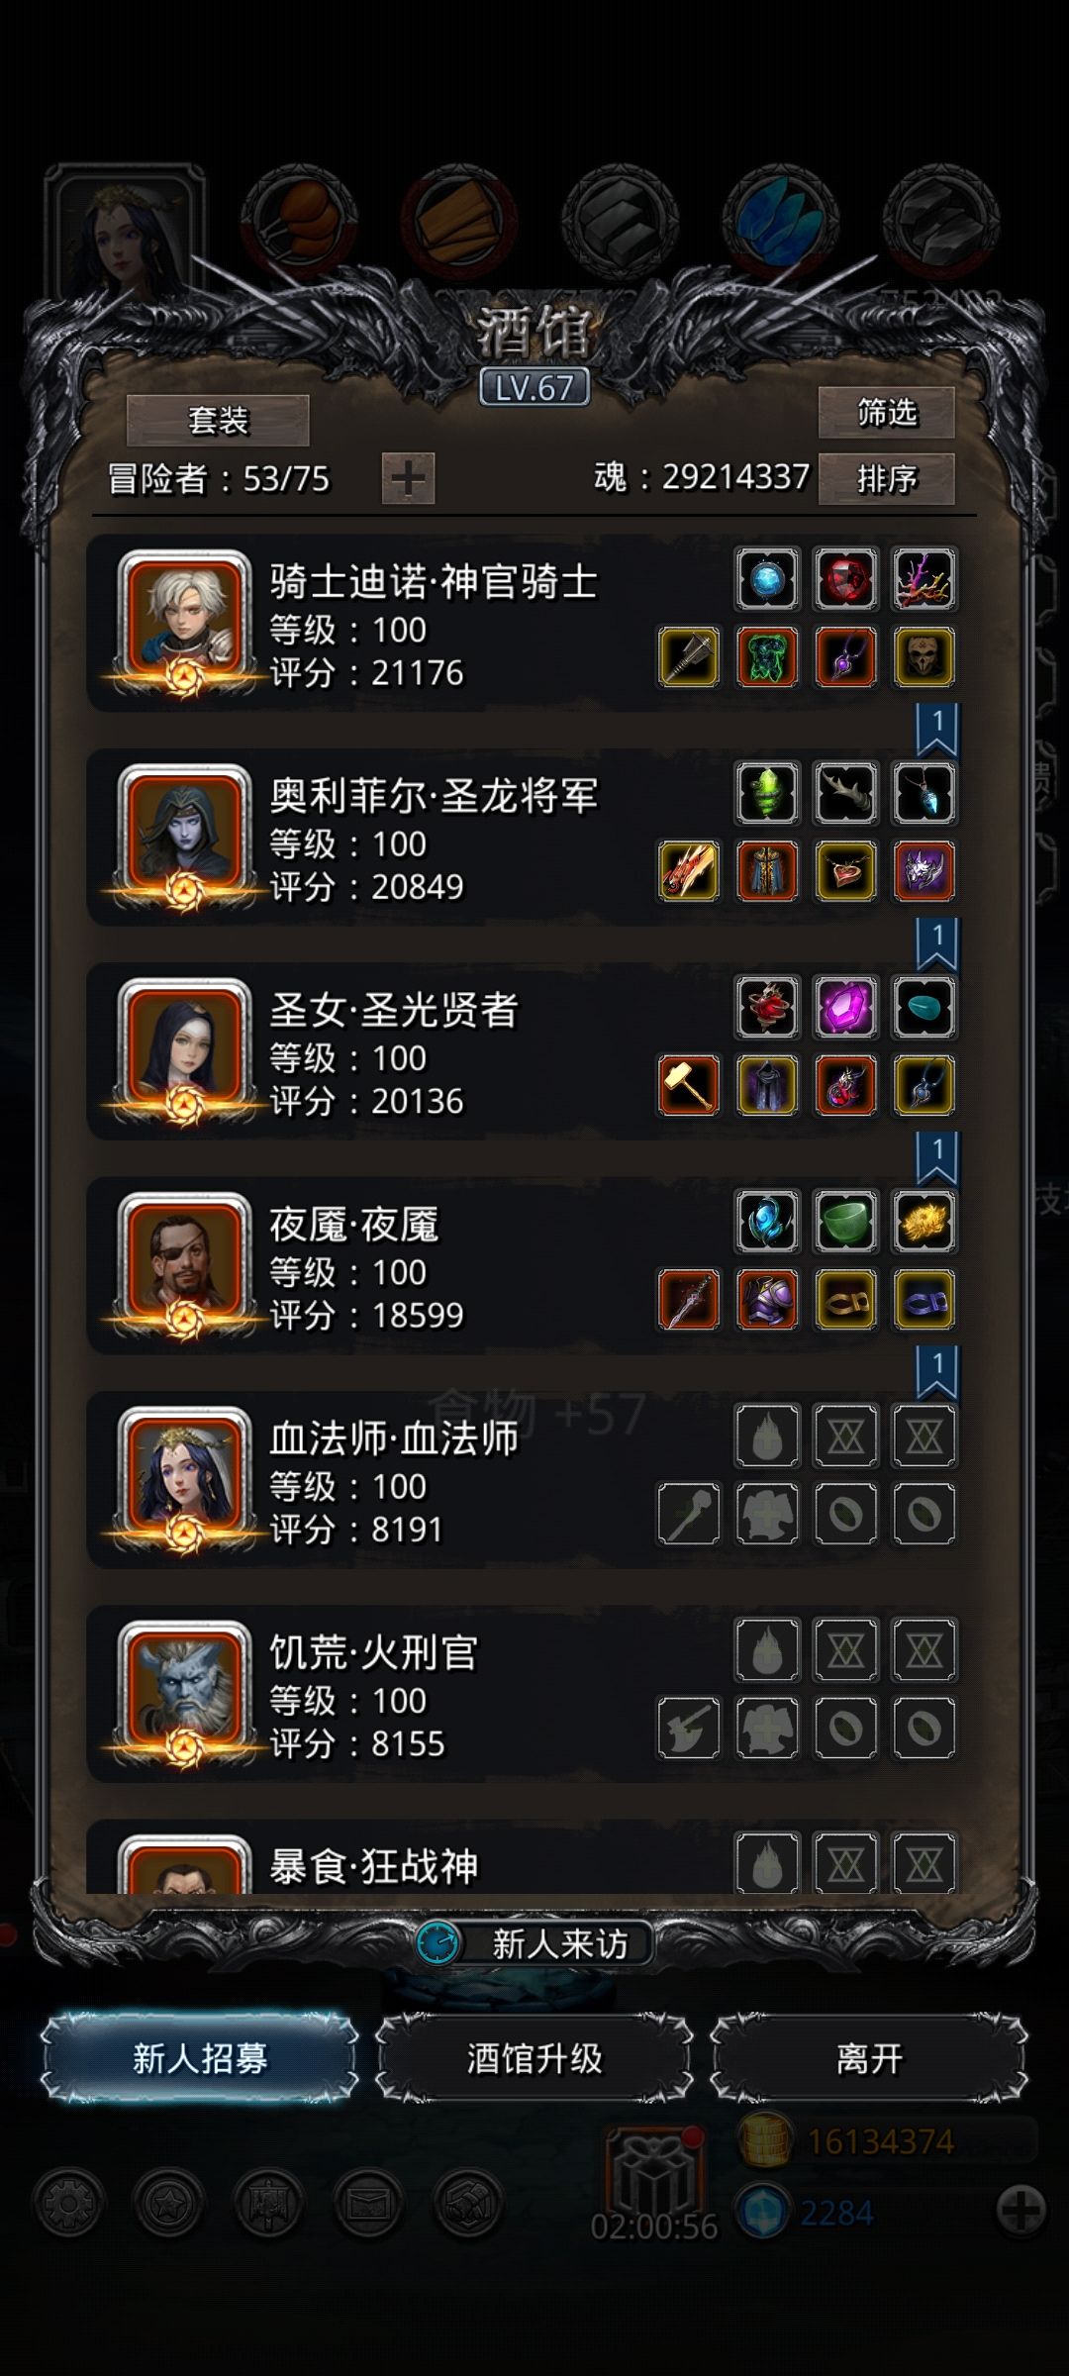The height and width of the screenshot is (2376, 1069).
Task: Open the 筛选 filter options
Action: pyautogui.click(x=887, y=412)
